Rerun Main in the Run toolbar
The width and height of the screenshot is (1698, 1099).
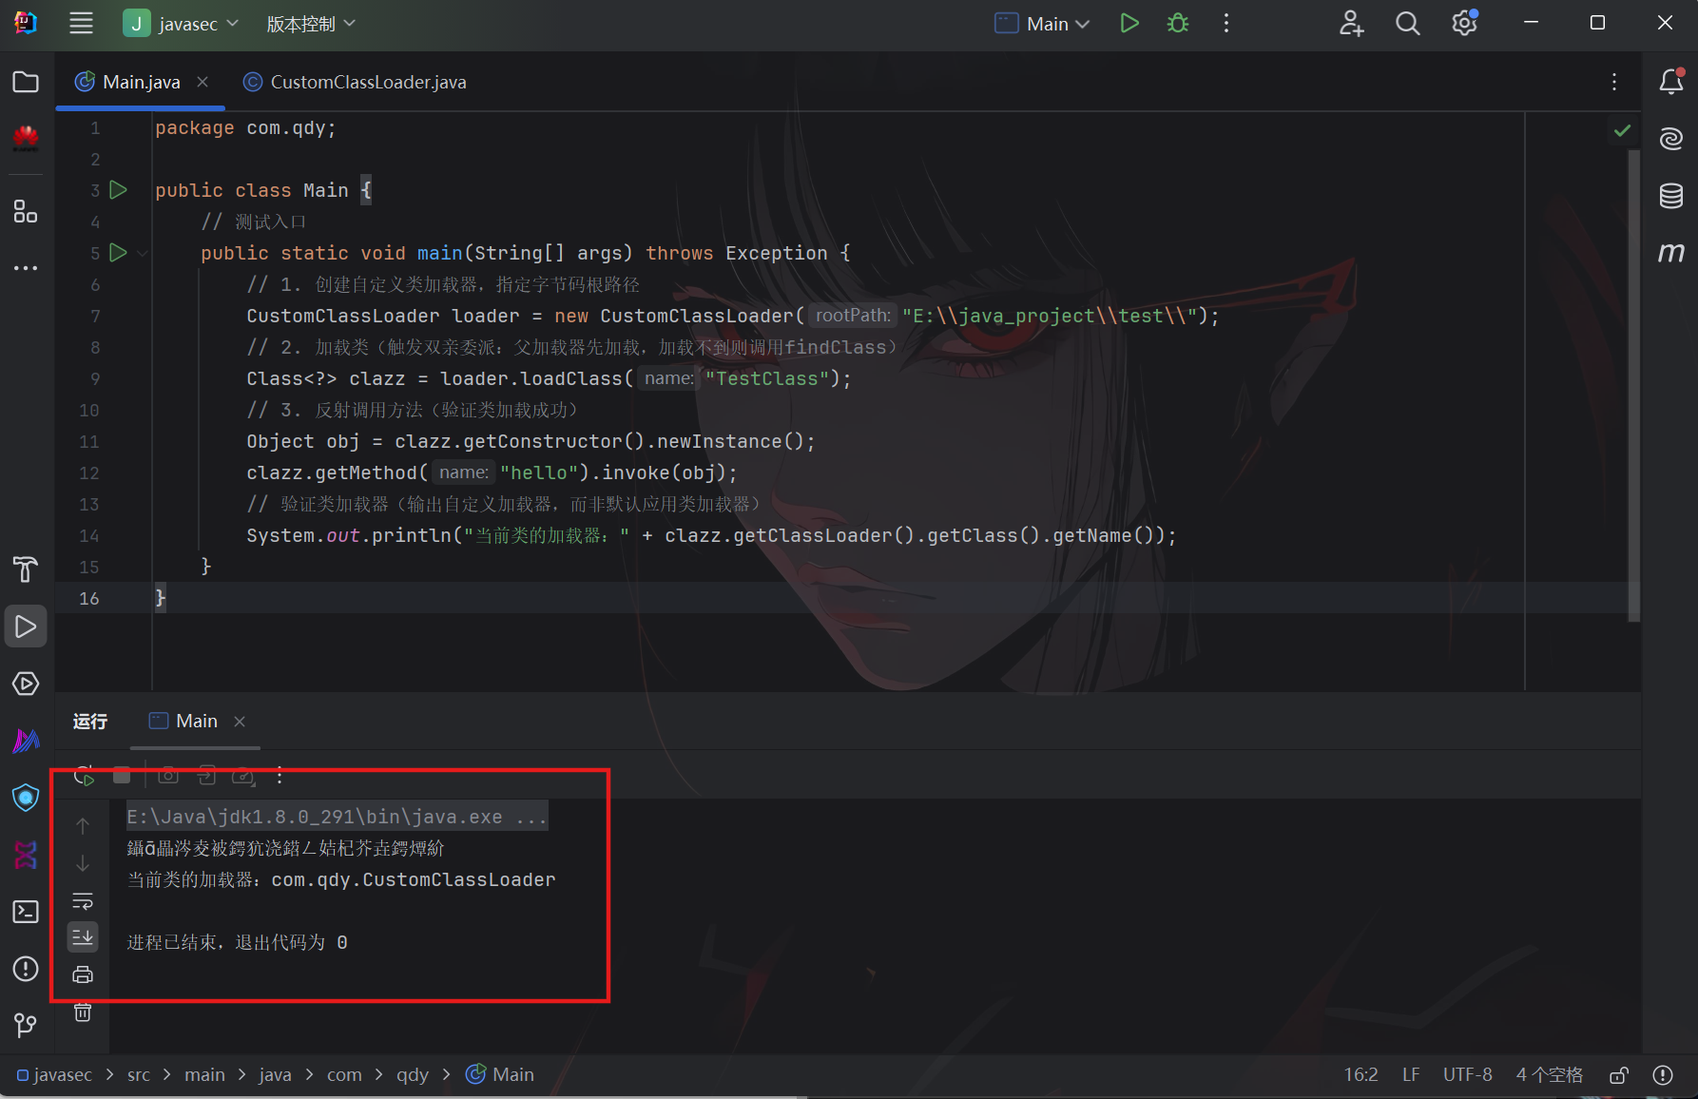[x=85, y=776]
